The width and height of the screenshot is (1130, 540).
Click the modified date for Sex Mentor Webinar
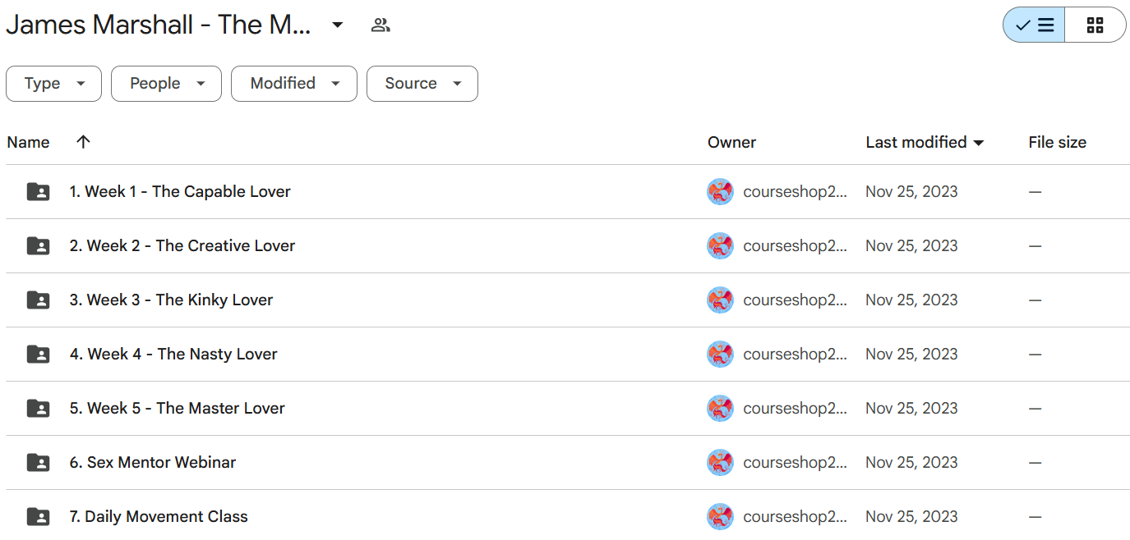coord(911,463)
